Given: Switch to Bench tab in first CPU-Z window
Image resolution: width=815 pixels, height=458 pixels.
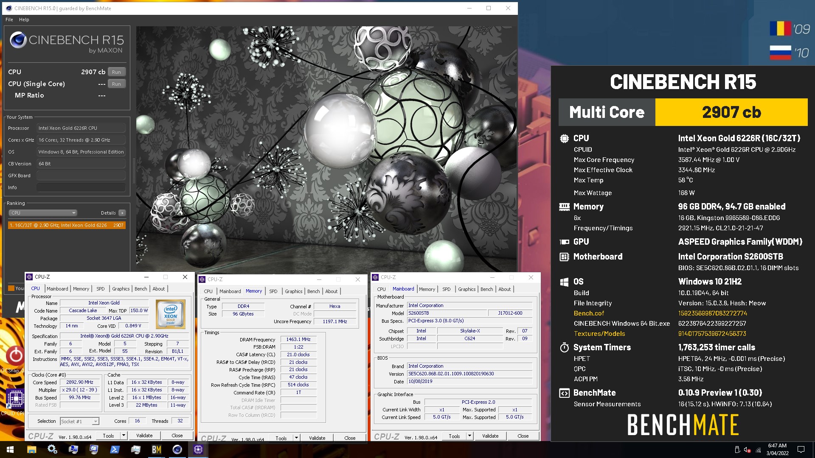Looking at the screenshot, I should coord(141,289).
